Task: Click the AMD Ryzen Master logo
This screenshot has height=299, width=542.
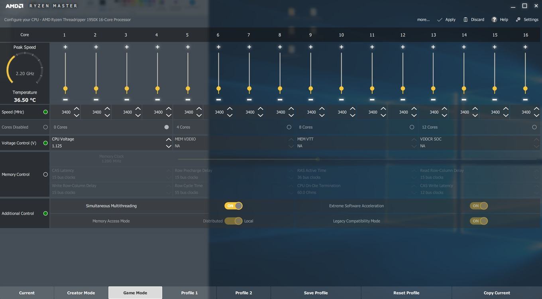Action: (41, 6)
